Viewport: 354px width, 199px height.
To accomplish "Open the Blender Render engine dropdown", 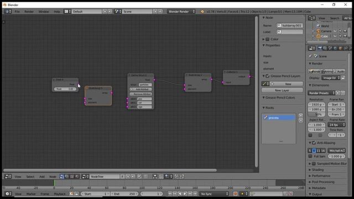I will [181, 11].
